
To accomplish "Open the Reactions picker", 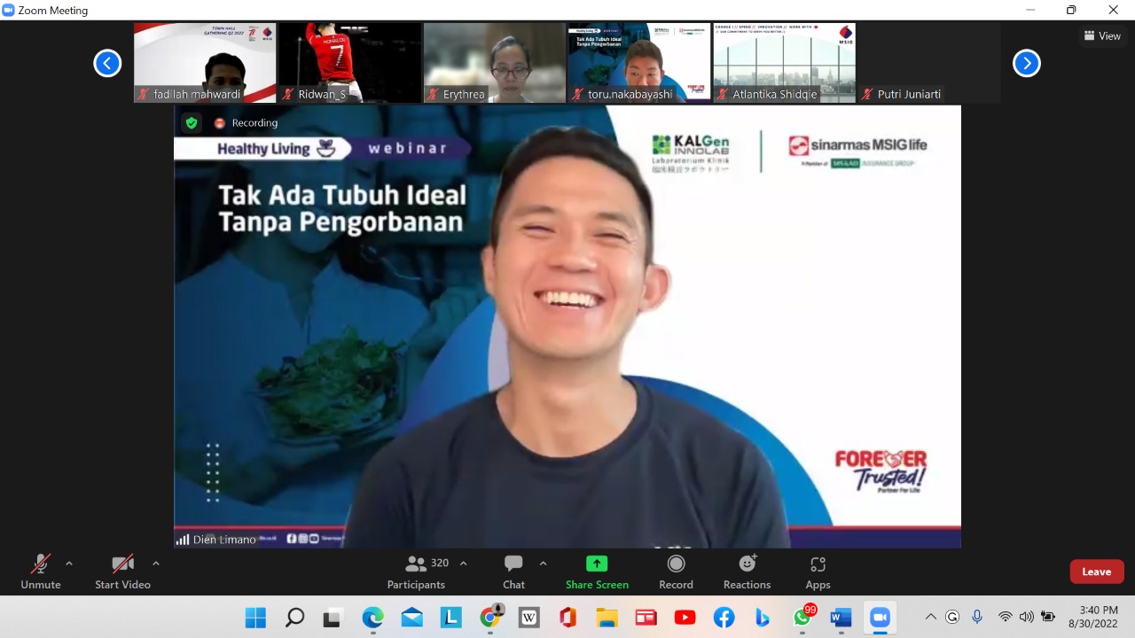I will [747, 572].
